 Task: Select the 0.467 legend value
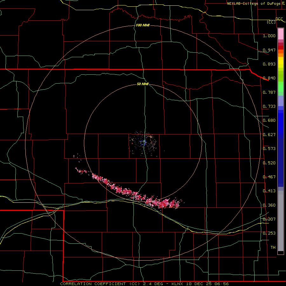click(269, 177)
